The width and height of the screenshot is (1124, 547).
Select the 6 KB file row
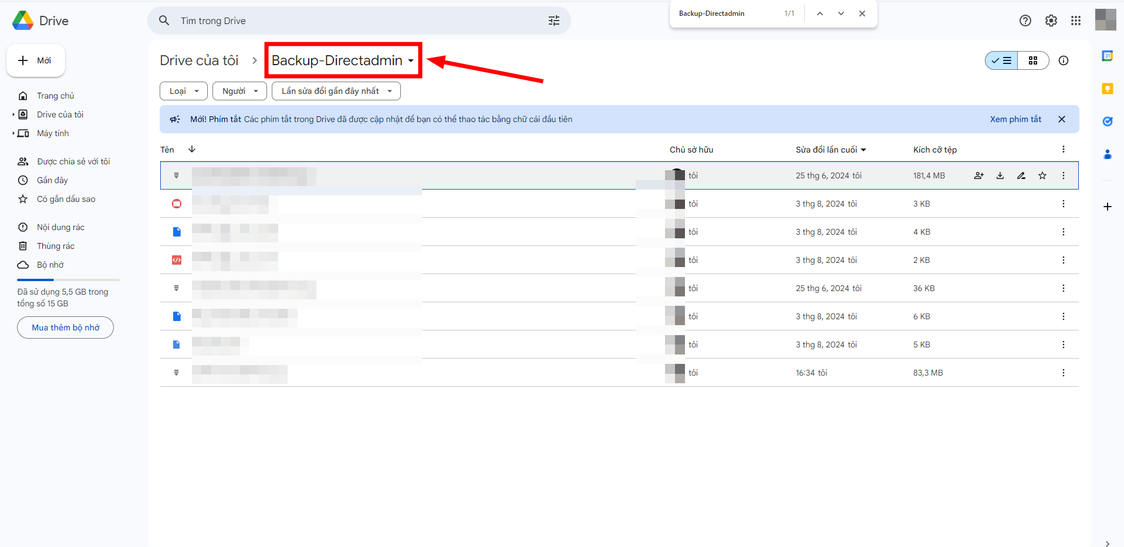pyautogui.click(x=619, y=316)
